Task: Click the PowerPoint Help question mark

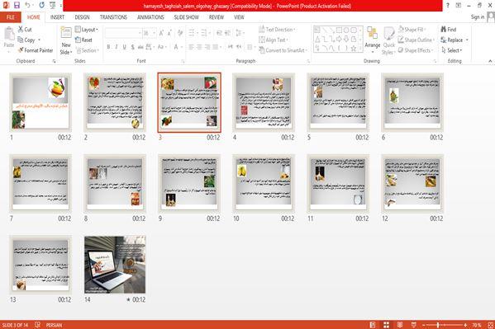Action: [x=447, y=5]
